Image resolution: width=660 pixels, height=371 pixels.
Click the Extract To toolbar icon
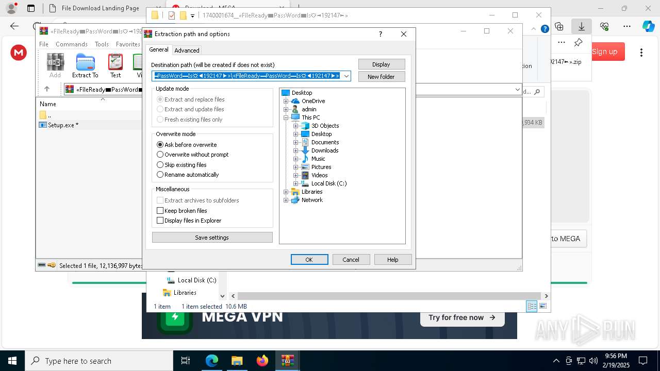tap(85, 65)
